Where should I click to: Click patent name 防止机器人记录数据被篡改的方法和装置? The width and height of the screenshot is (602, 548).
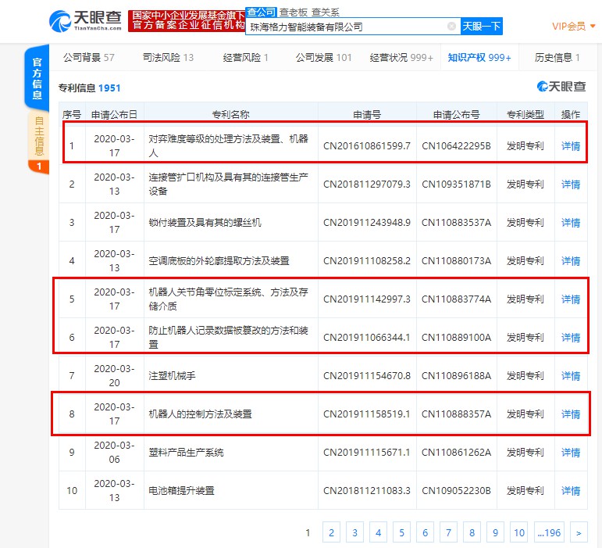tap(228, 337)
